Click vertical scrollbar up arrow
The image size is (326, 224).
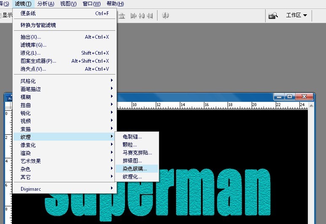tap(311, 106)
